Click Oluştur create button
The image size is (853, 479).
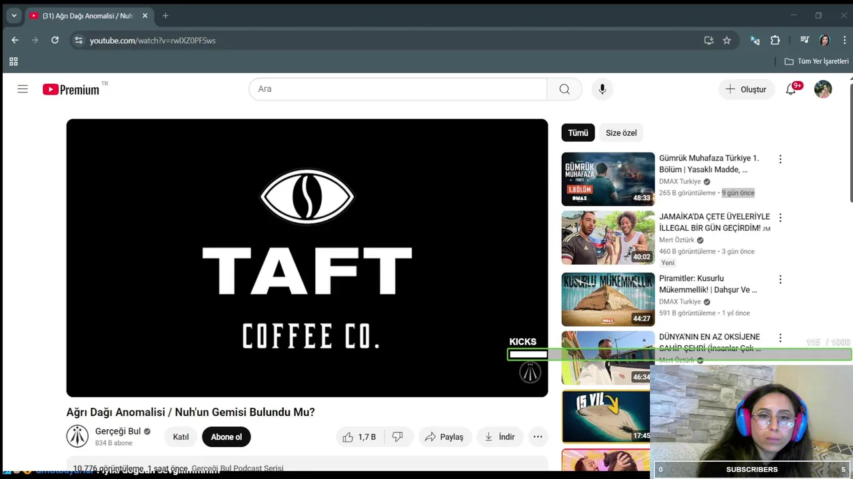pos(746,89)
